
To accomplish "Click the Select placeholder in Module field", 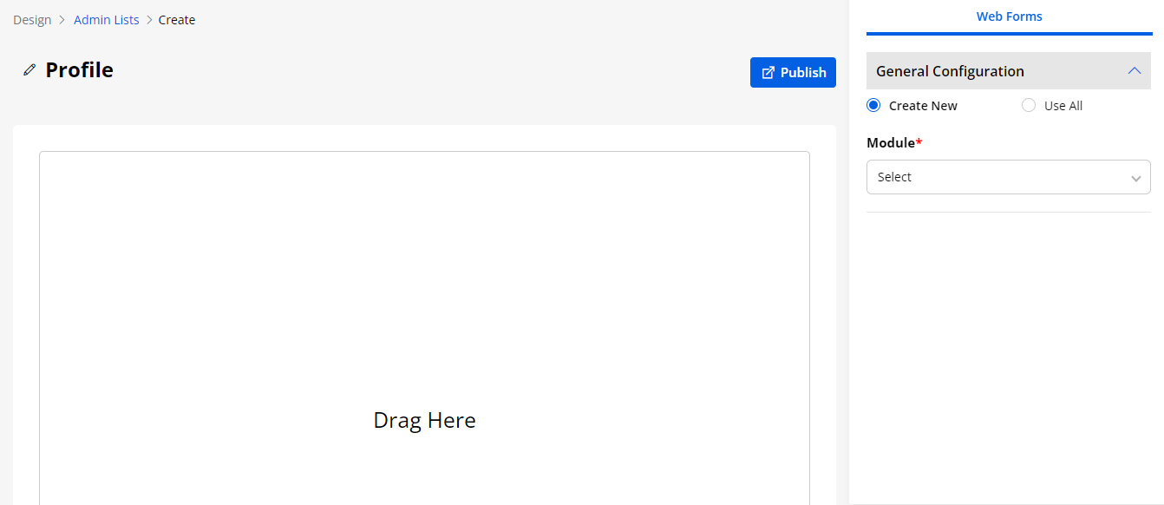I will [894, 177].
